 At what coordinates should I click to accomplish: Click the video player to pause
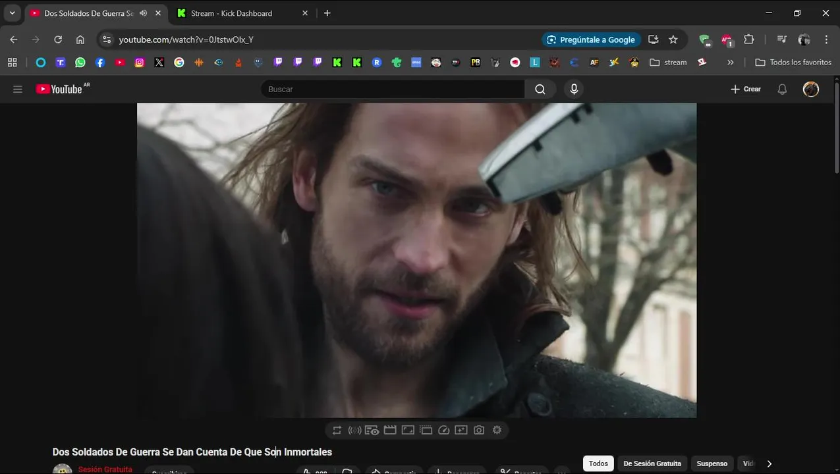416,260
